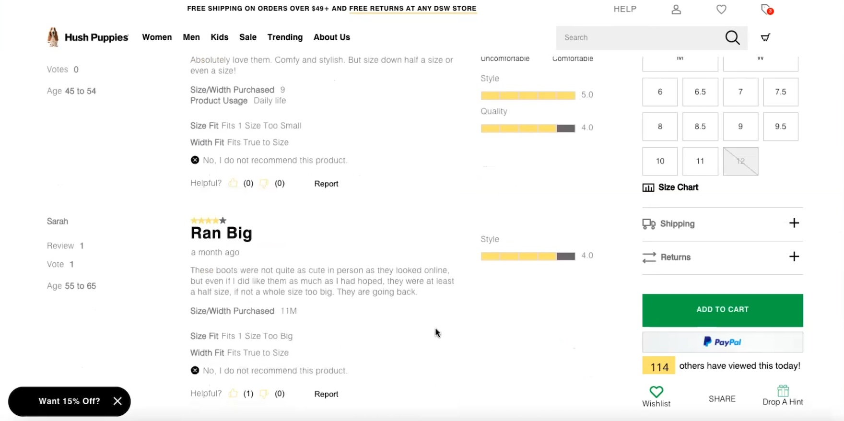Dismiss the Want 15% Off popup
The image size is (844, 421).
117,401
